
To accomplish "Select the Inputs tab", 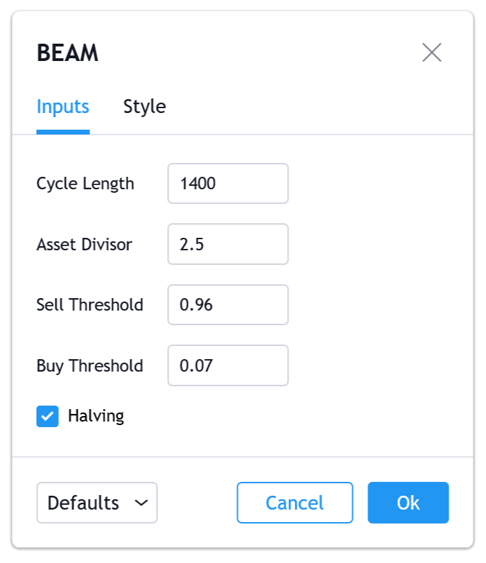I will (63, 107).
